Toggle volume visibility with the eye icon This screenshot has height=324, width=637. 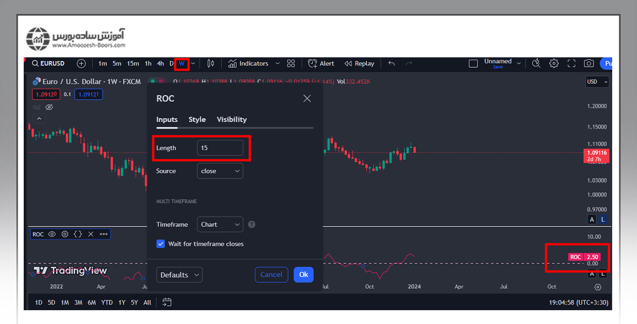(49, 107)
